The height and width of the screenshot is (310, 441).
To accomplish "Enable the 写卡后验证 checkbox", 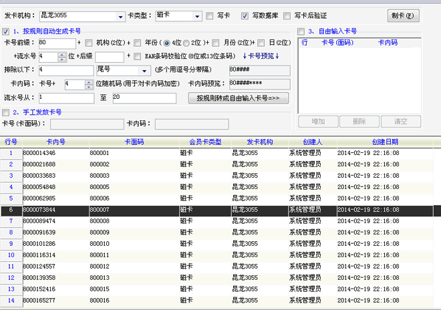I will [x=287, y=16].
